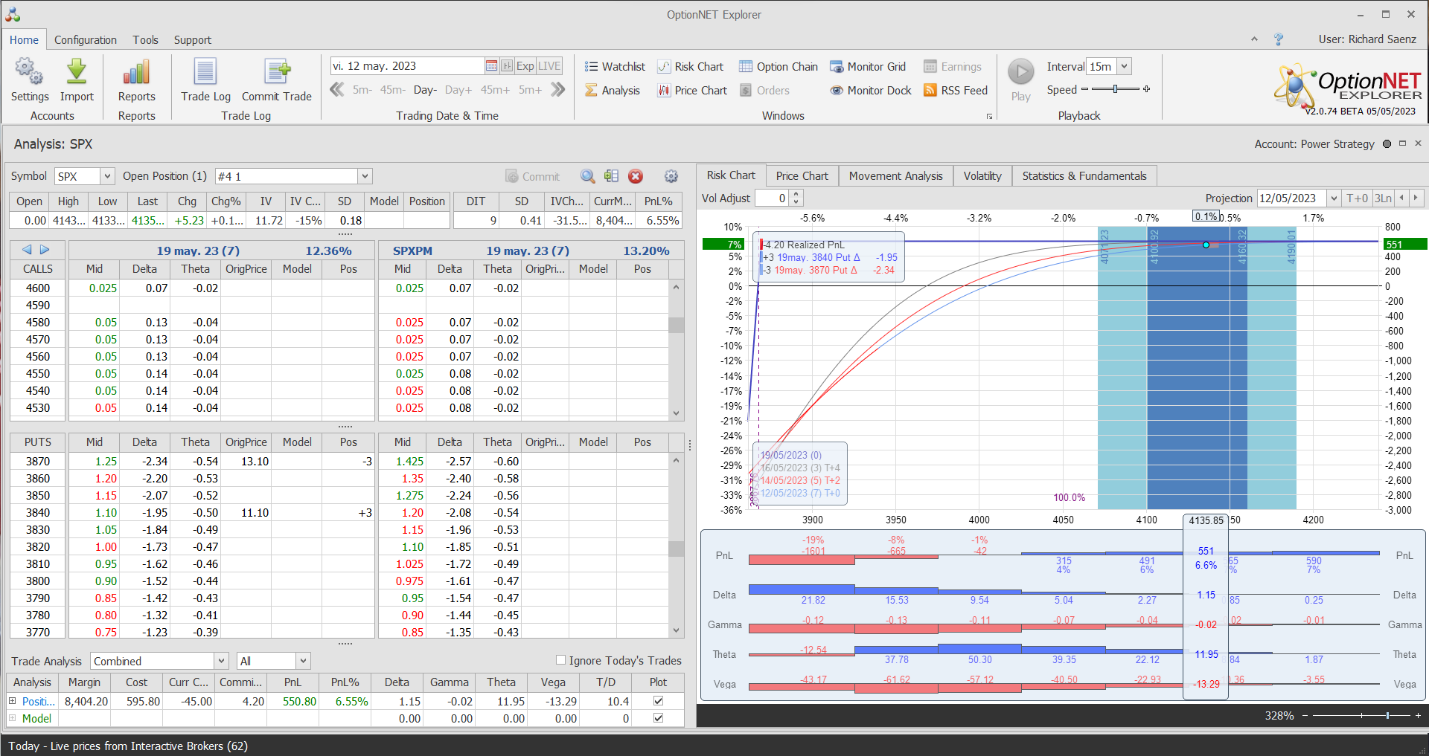Open the Support ribbon tab
1429x756 pixels.
tap(193, 40)
